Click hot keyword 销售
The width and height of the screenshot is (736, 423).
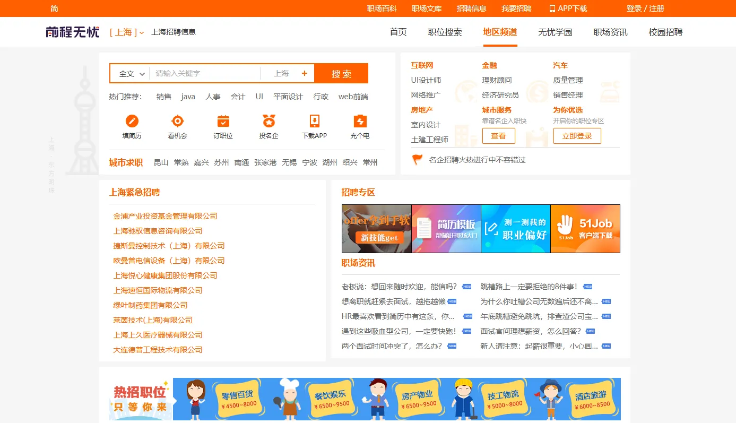click(164, 97)
